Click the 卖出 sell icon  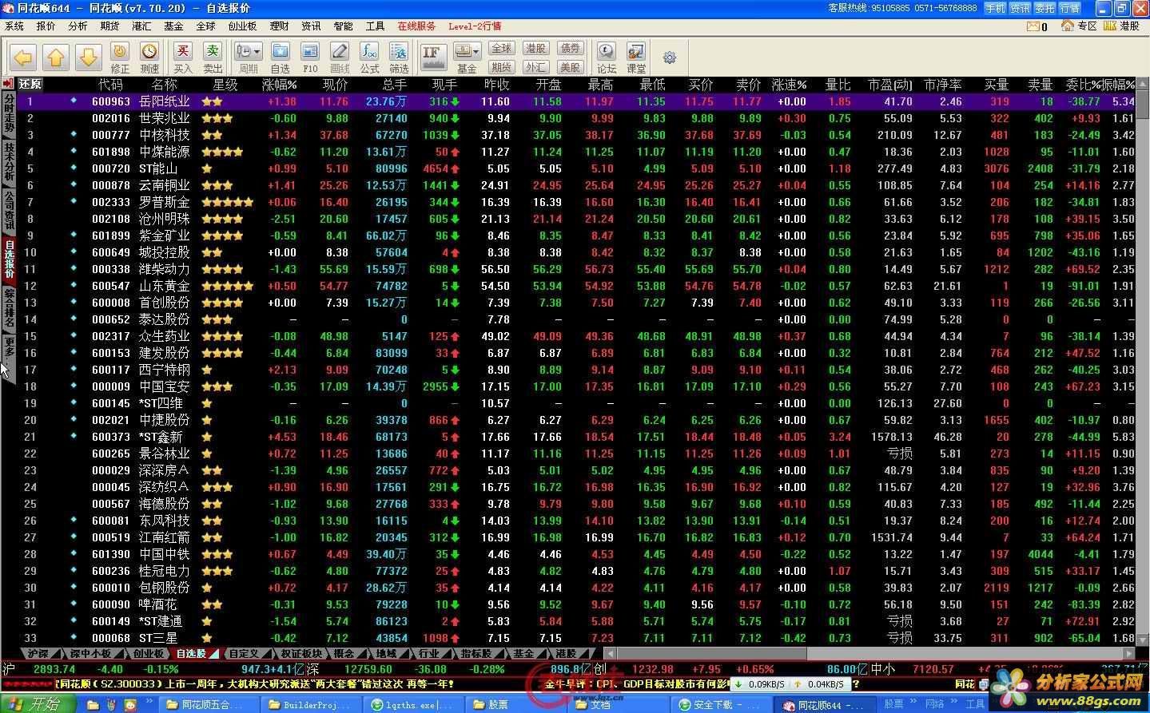[213, 58]
